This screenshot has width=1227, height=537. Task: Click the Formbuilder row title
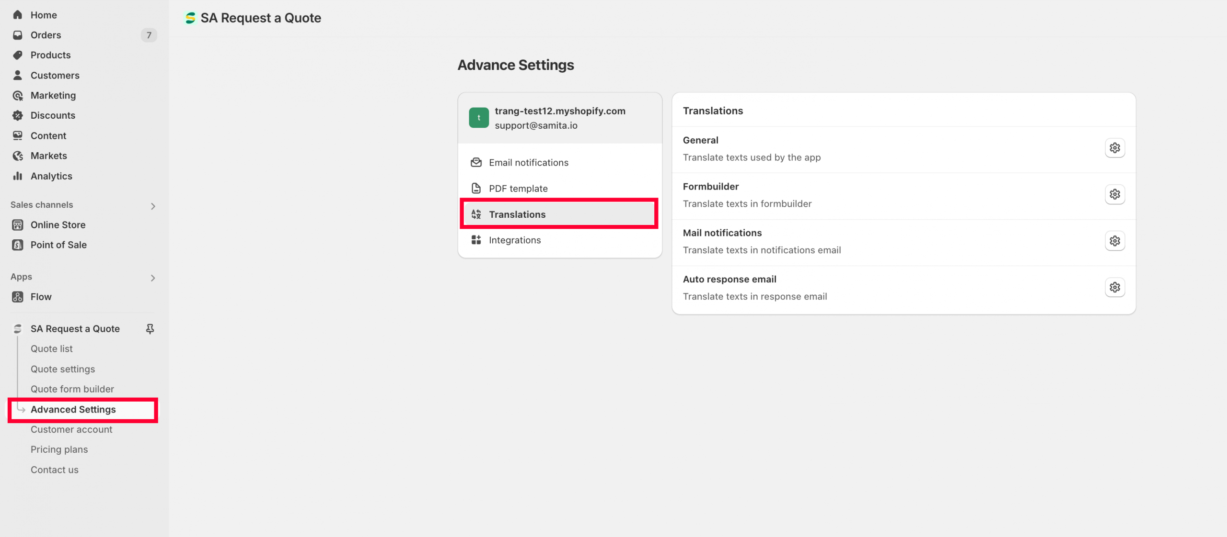point(711,187)
